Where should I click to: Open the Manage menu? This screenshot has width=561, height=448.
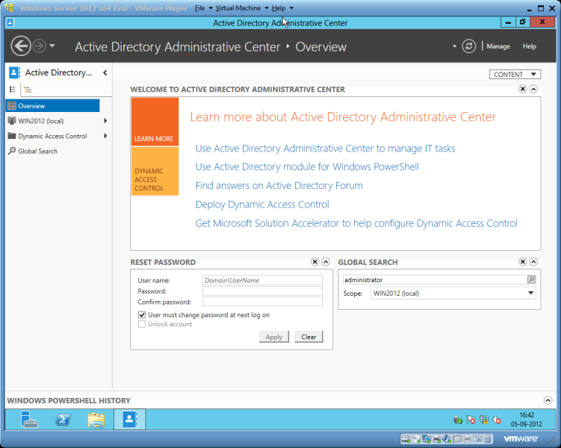(498, 46)
